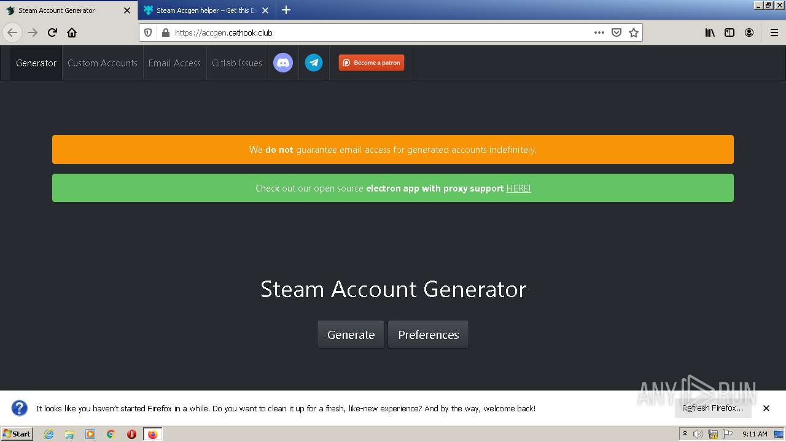Open the Firefox Library icon
Screen dimensions: 786x442
710,33
